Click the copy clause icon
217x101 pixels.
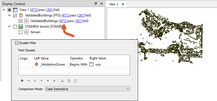(69, 81)
